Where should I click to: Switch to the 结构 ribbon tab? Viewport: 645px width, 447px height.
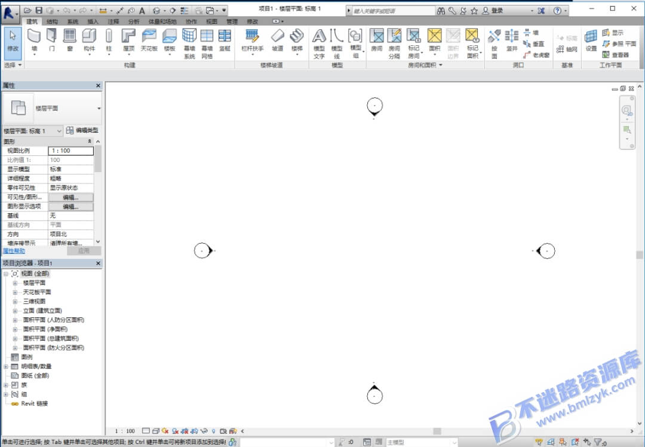(52, 22)
